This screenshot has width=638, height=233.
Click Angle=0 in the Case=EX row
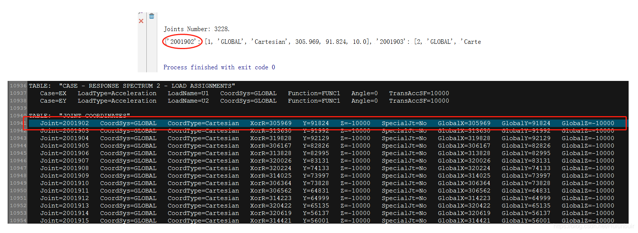pos(364,93)
